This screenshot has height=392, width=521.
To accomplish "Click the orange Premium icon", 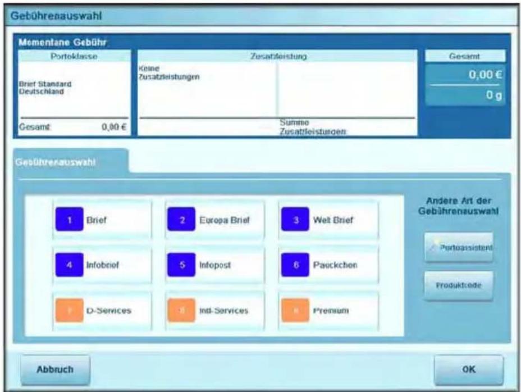I will (295, 310).
